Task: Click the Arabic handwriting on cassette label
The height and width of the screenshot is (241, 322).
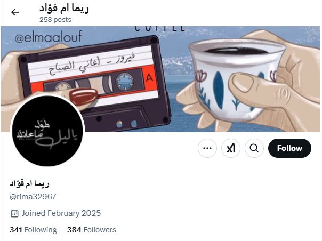Action: (x=92, y=63)
